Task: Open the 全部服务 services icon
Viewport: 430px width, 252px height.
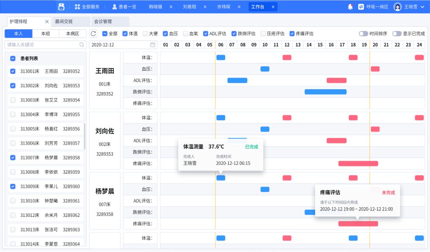Action: pyautogui.click(x=77, y=6)
